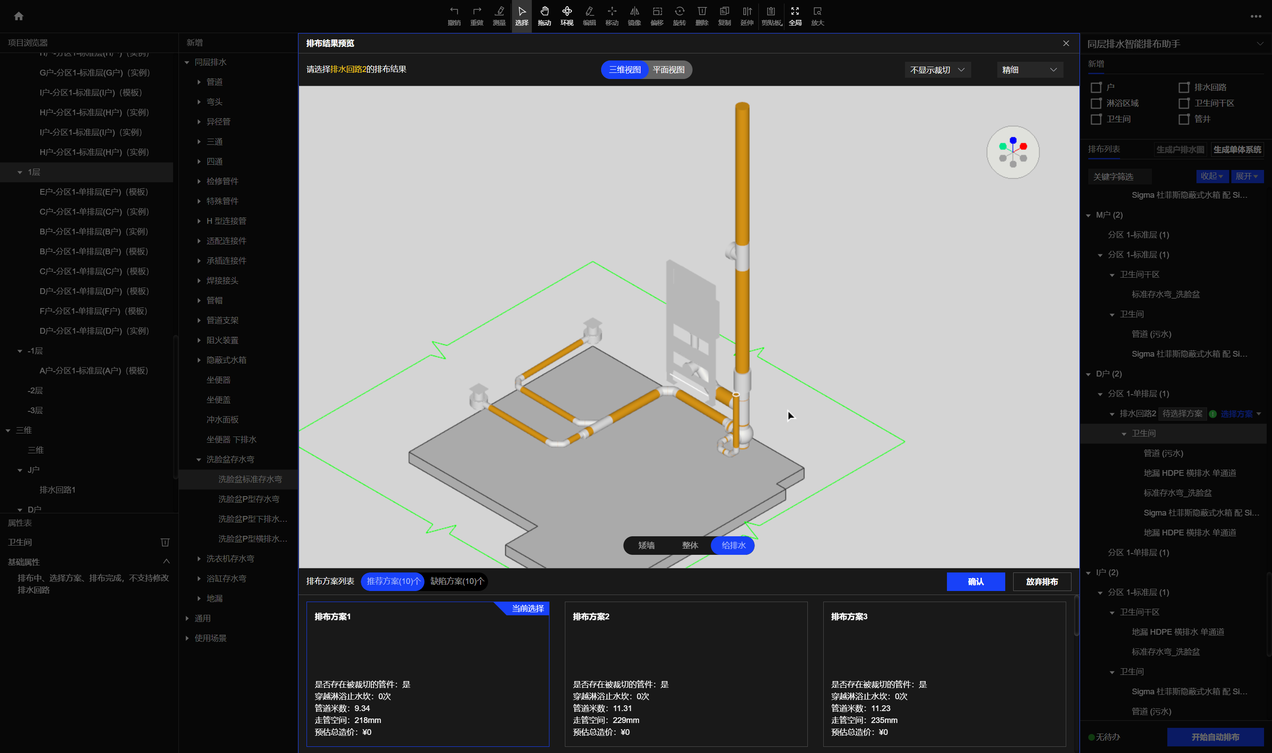
Task: Click the home icon at top left
Action: (x=19, y=16)
